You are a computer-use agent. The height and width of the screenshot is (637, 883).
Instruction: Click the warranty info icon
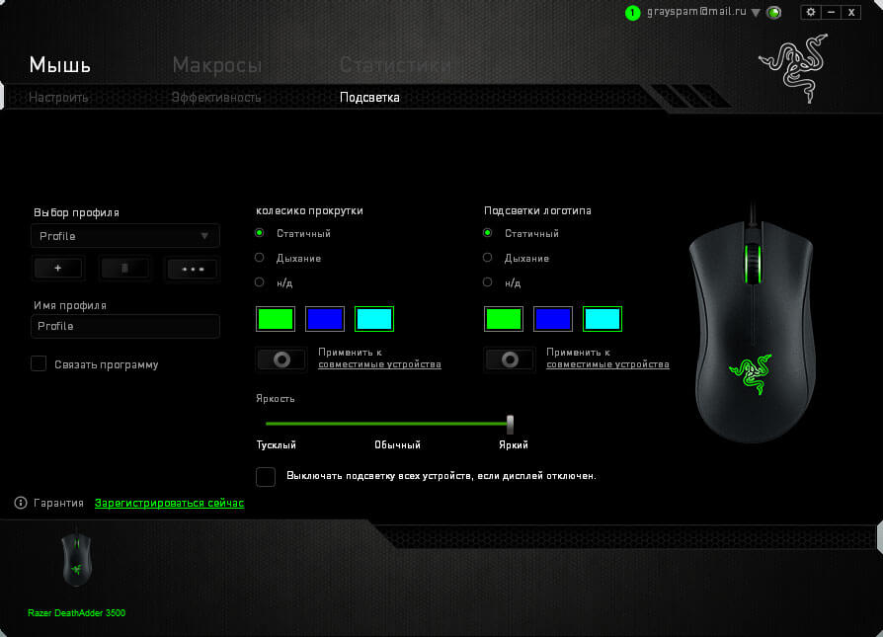[20, 502]
